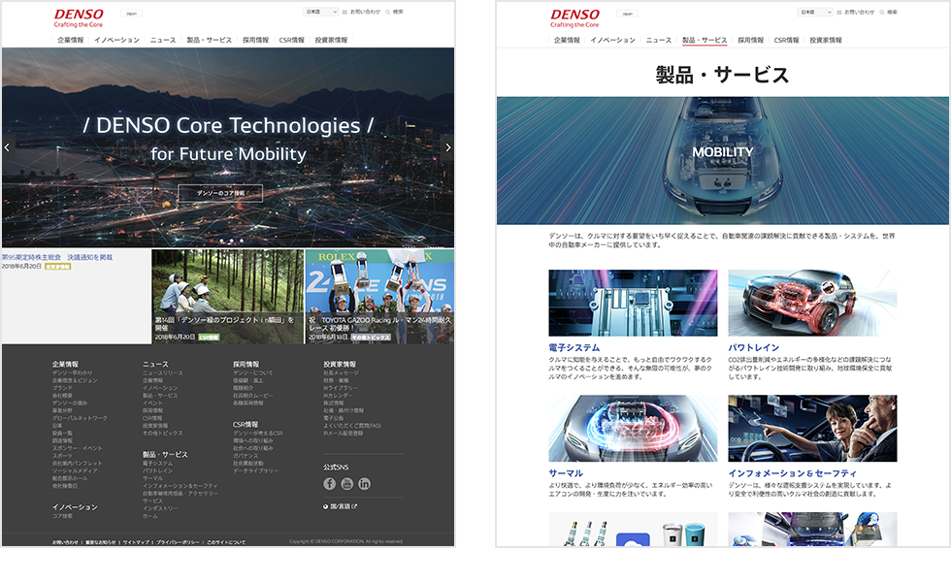Open footer IRライブラリー link

tap(341, 388)
